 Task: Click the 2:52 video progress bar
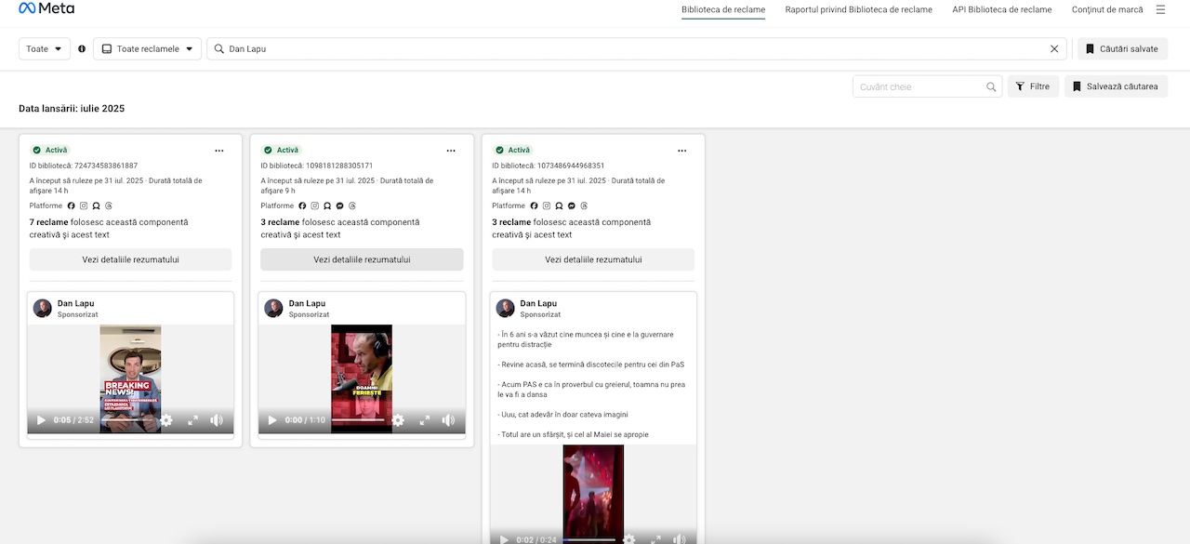pyautogui.click(x=127, y=420)
